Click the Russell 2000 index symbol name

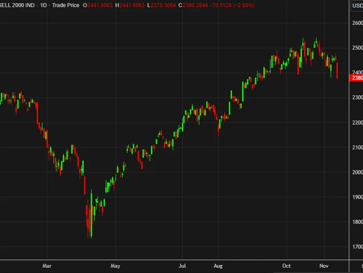pos(16,6)
